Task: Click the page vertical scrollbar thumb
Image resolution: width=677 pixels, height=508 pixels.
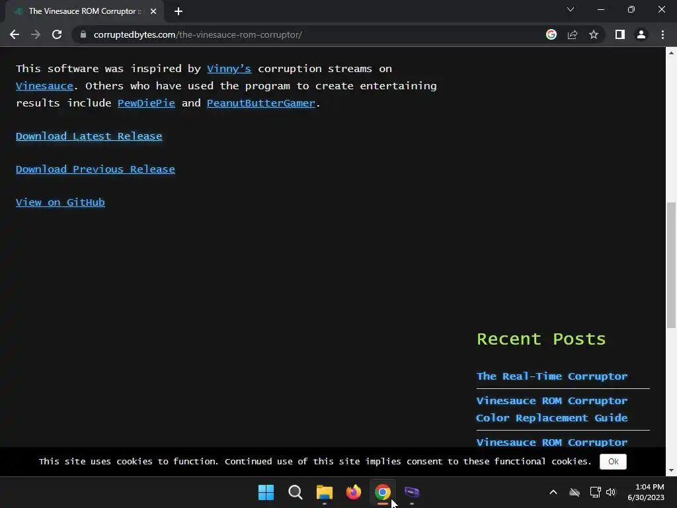Action: point(671,265)
